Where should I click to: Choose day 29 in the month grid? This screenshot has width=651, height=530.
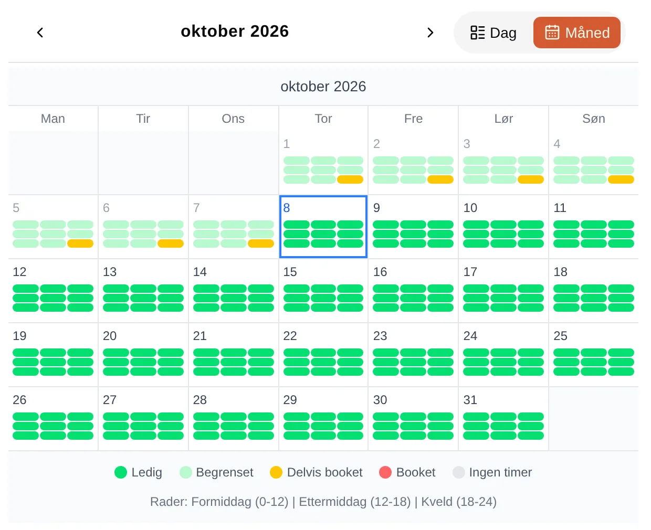323,419
